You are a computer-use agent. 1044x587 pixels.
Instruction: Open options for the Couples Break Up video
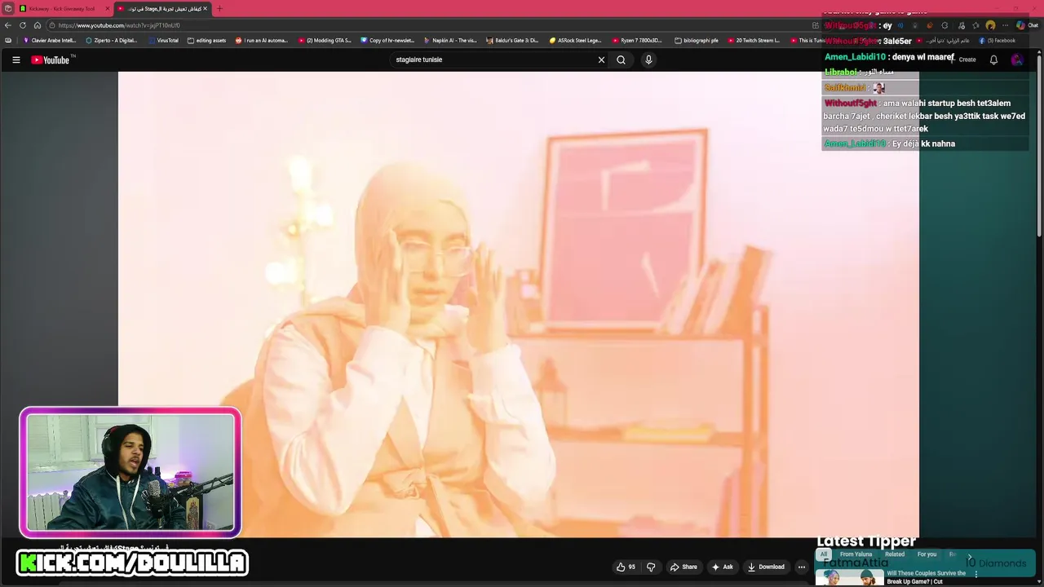(975, 574)
